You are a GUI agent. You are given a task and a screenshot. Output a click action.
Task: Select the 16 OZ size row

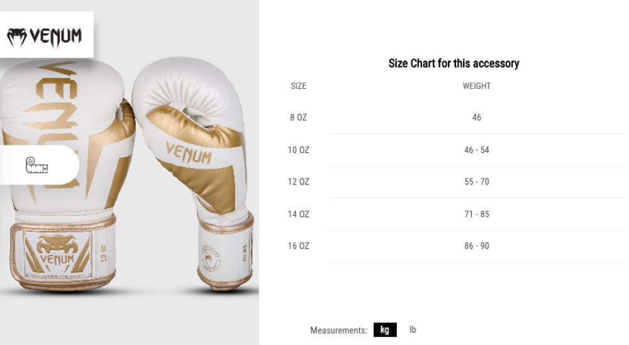pos(299,246)
